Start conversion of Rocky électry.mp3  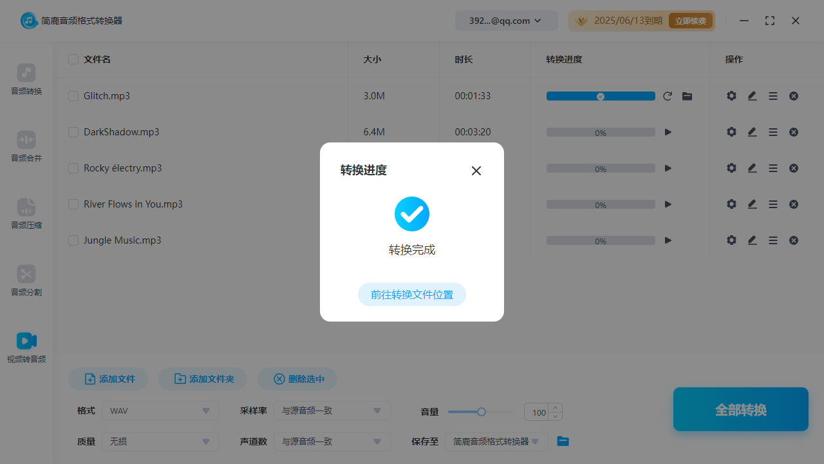coord(668,168)
